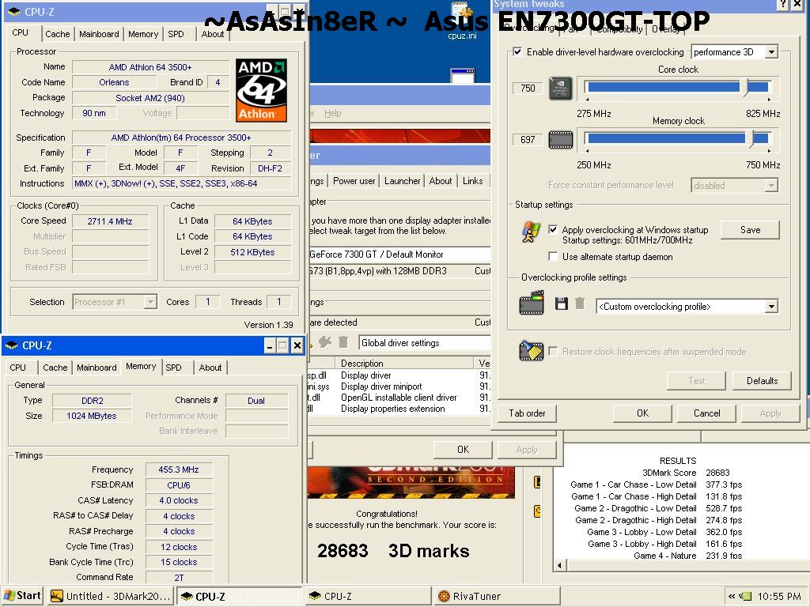The image size is (810, 607).
Task: Click the Apply button in System tweaks
Action: tap(770, 413)
